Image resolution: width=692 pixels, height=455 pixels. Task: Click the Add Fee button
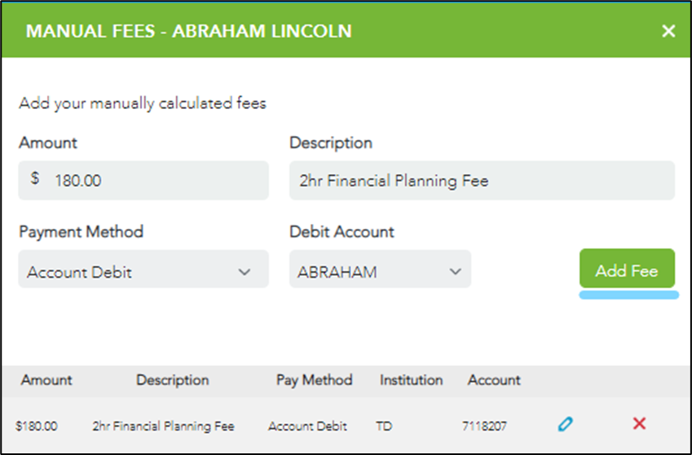point(627,268)
